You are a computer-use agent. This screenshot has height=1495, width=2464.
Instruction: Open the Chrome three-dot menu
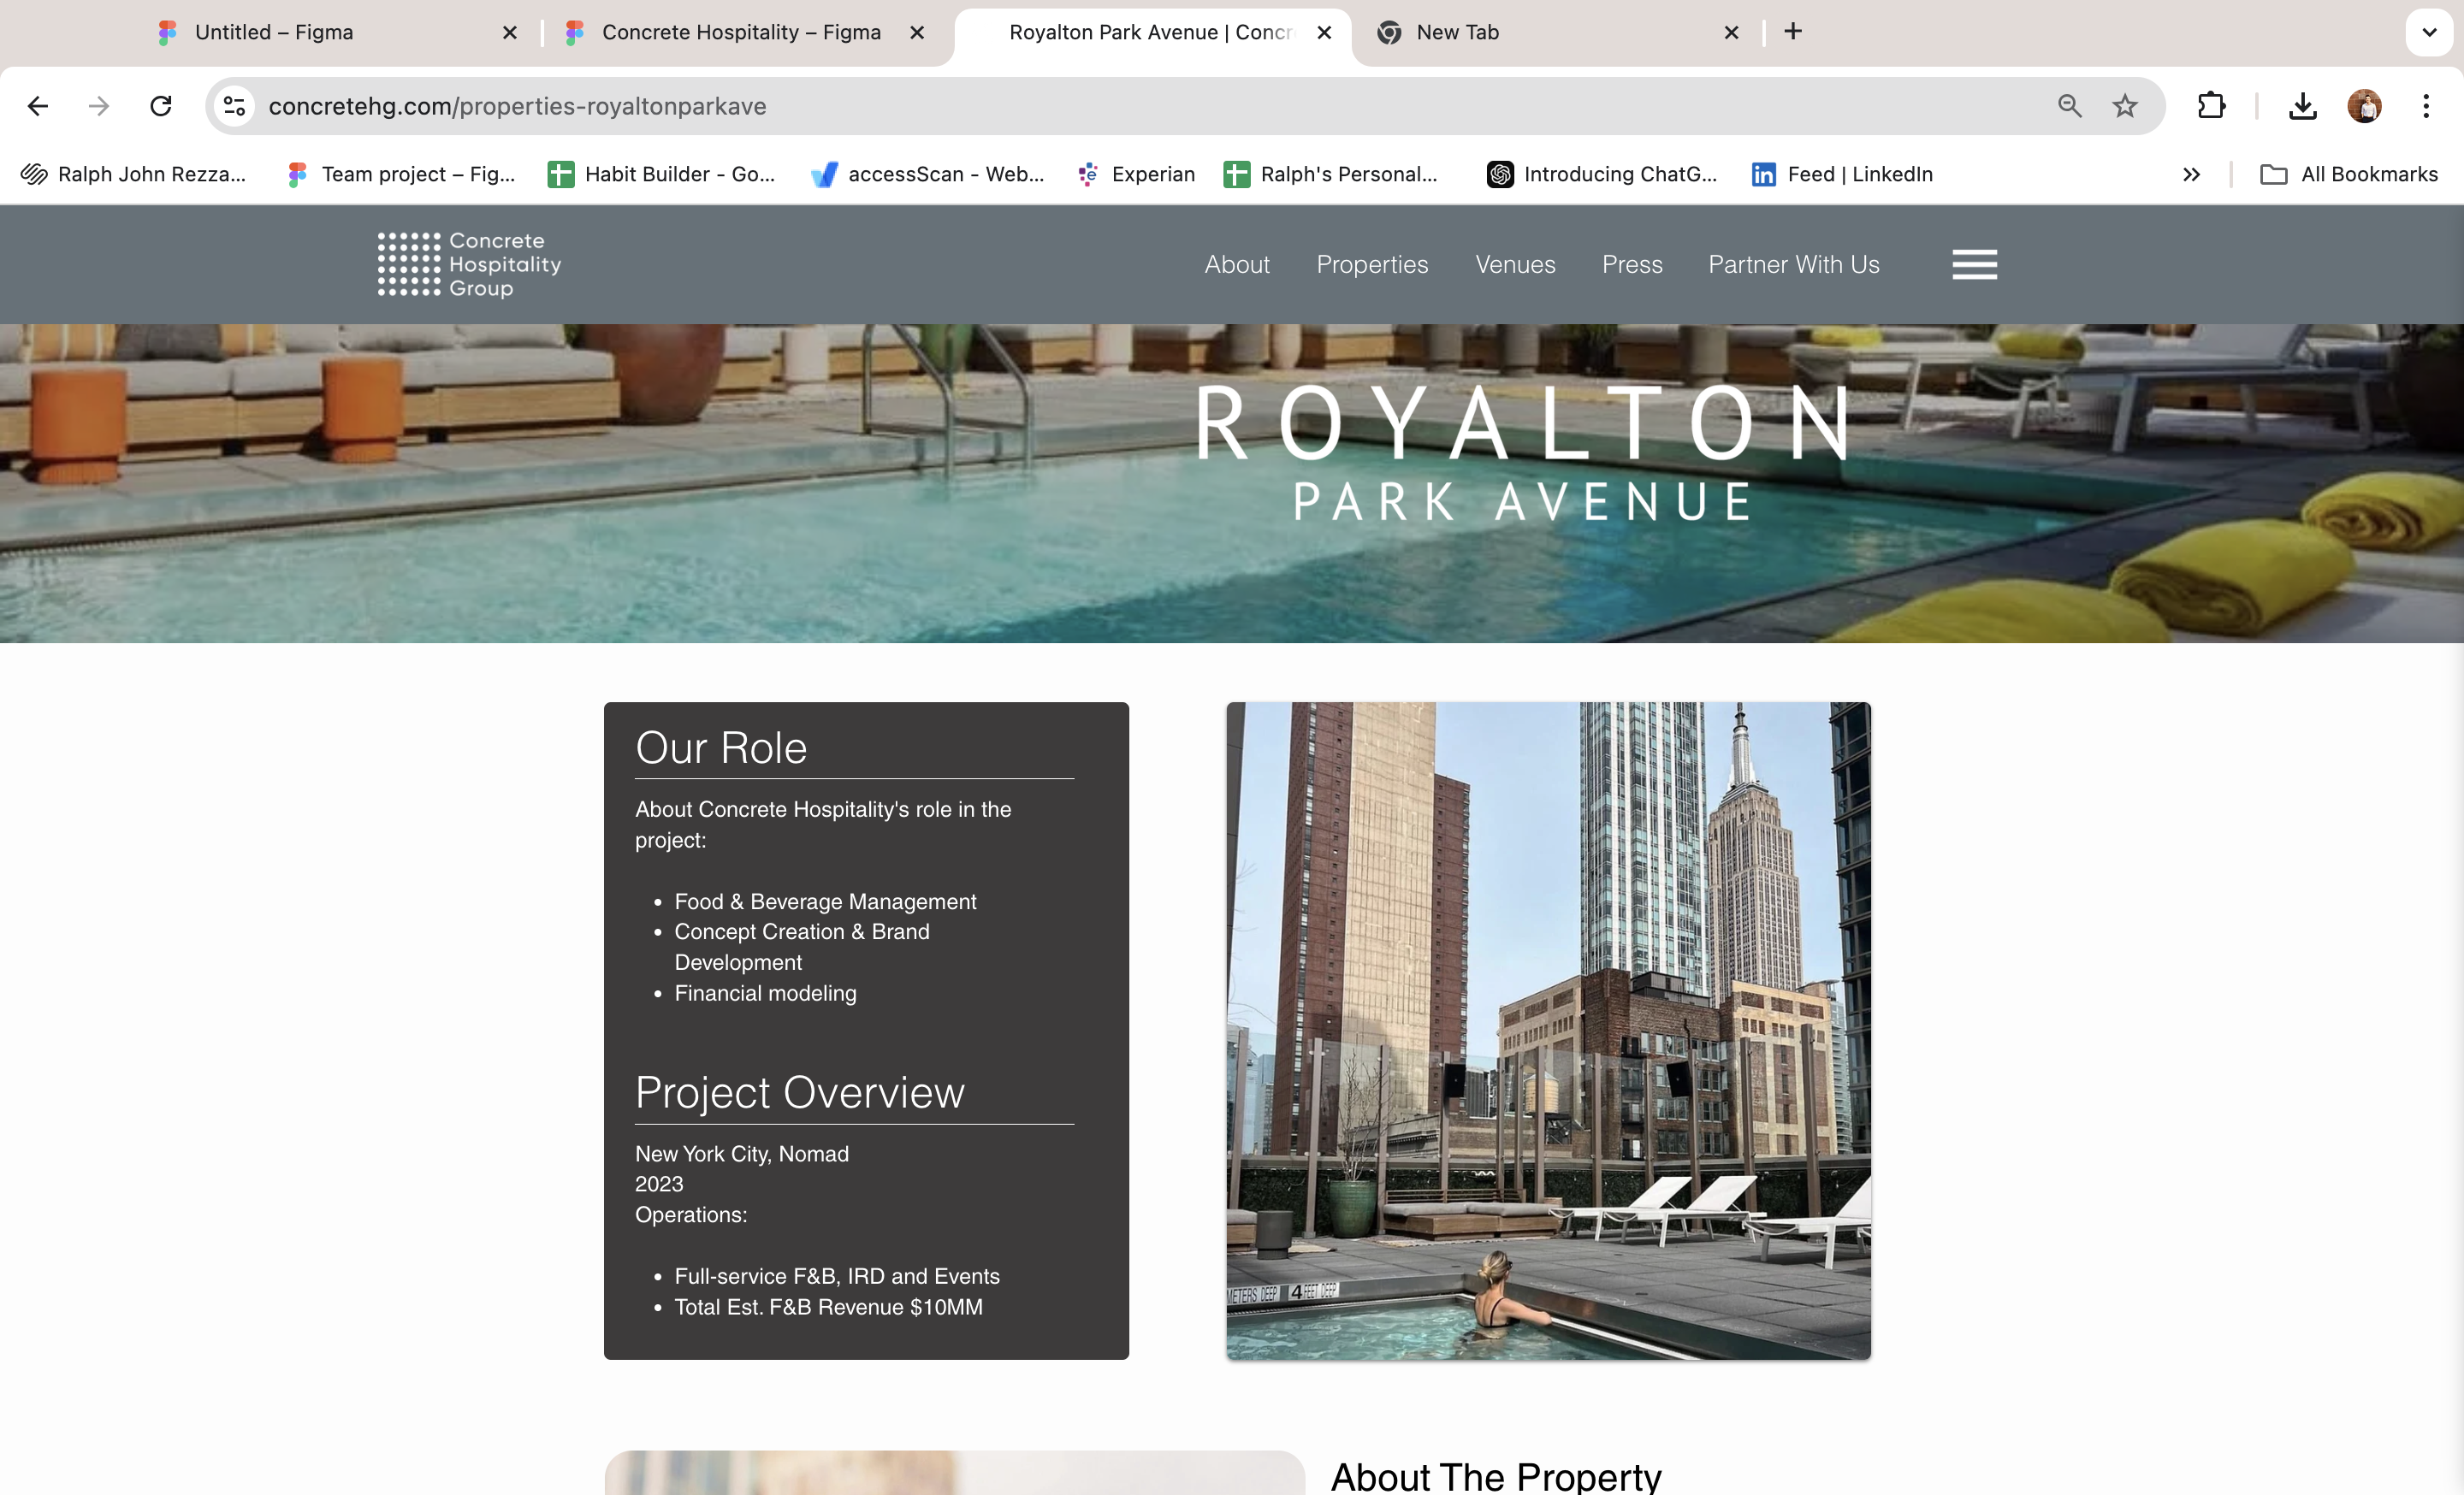(x=2425, y=106)
